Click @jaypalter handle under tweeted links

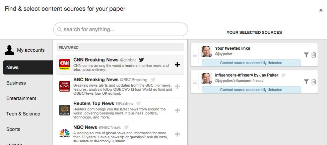[x=223, y=54]
